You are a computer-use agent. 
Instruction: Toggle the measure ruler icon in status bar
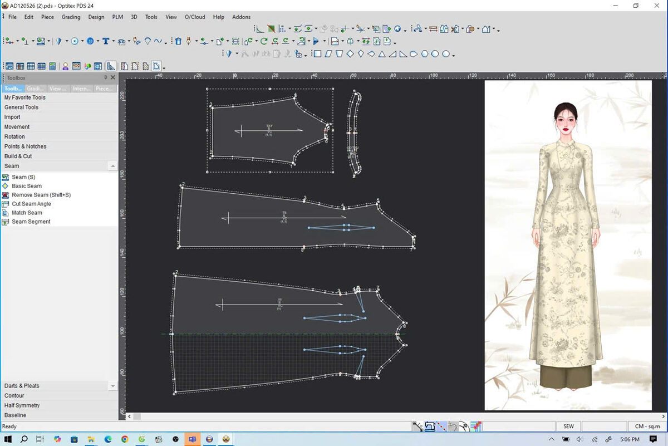[418, 427]
